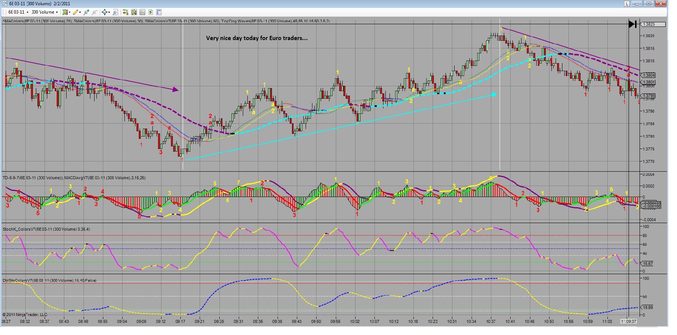This screenshot has width=677, height=335.
Task: Click the zoom out magnifier icon
Action: pos(95,12)
